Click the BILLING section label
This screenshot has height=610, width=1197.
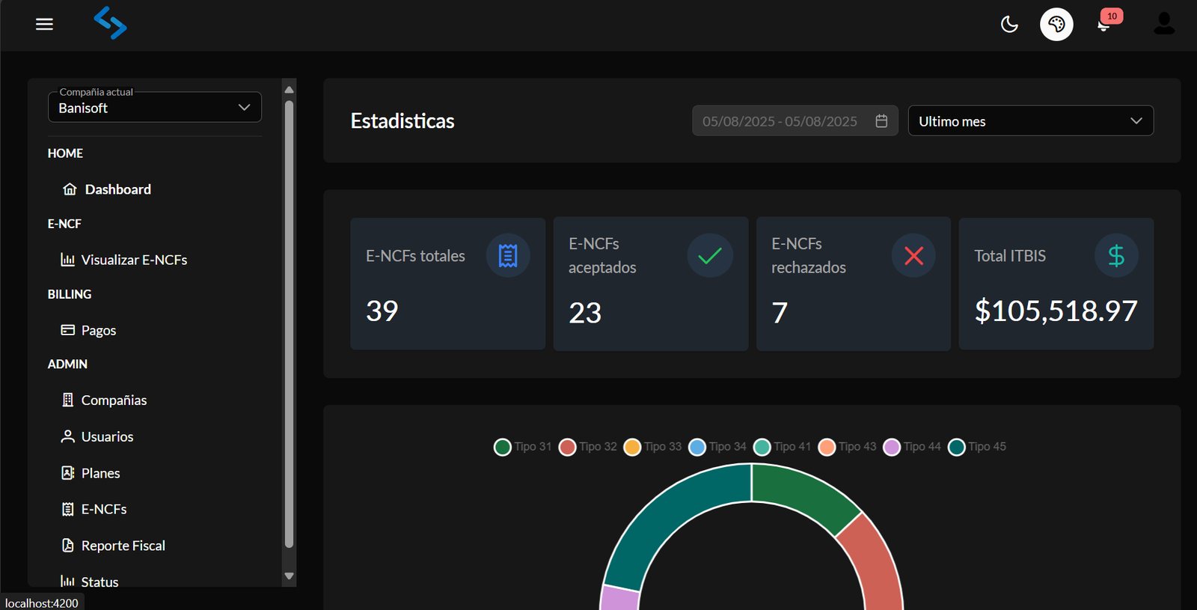70,294
